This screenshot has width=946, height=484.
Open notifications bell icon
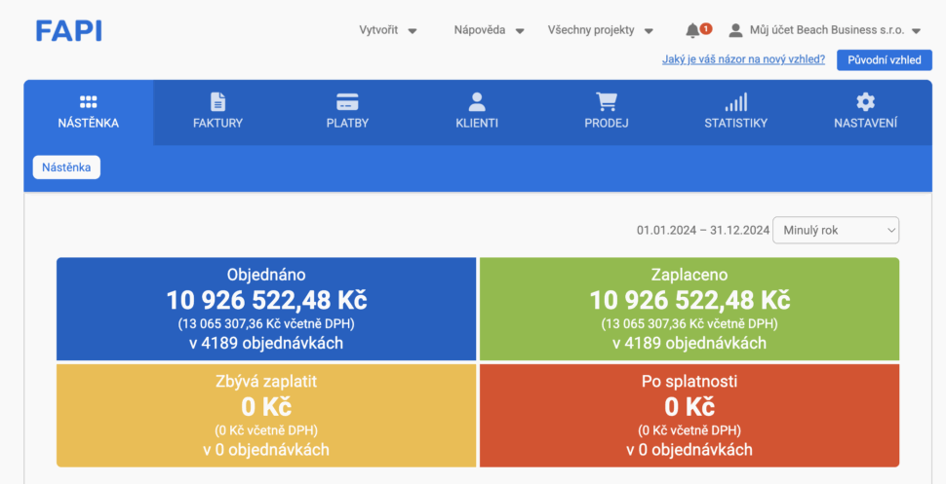[x=693, y=30]
